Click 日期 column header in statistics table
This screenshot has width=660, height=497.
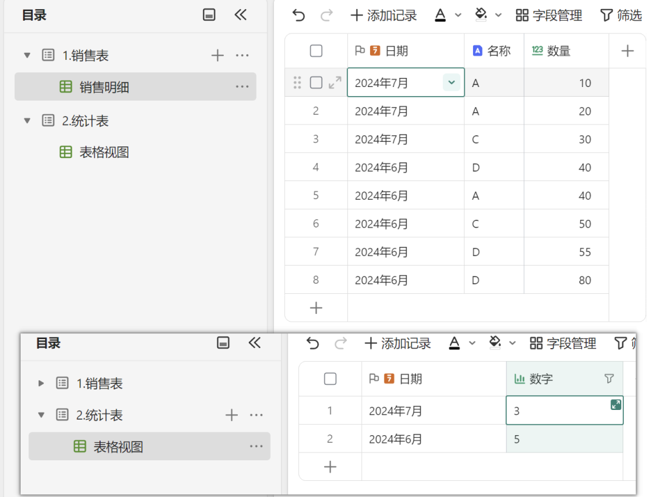(x=434, y=379)
